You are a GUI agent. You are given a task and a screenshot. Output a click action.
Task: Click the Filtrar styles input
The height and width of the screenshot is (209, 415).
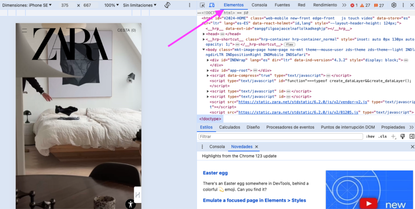click(x=280, y=136)
